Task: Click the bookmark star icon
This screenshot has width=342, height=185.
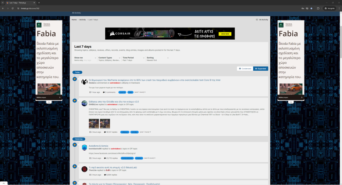Action: pos(311,8)
